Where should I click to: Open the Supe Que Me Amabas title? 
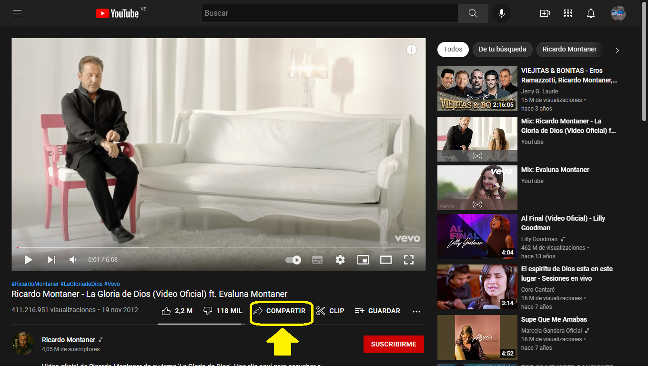pos(554,319)
